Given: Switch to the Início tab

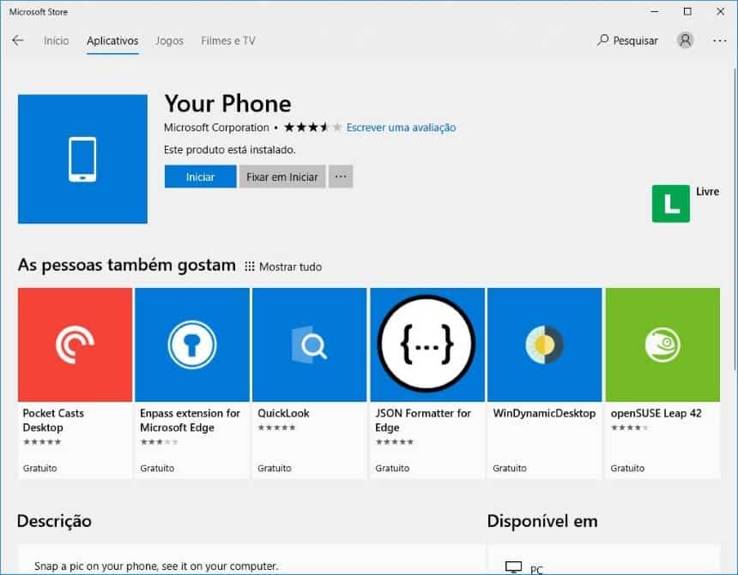Looking at the screenshot, I should click(56, 41).
